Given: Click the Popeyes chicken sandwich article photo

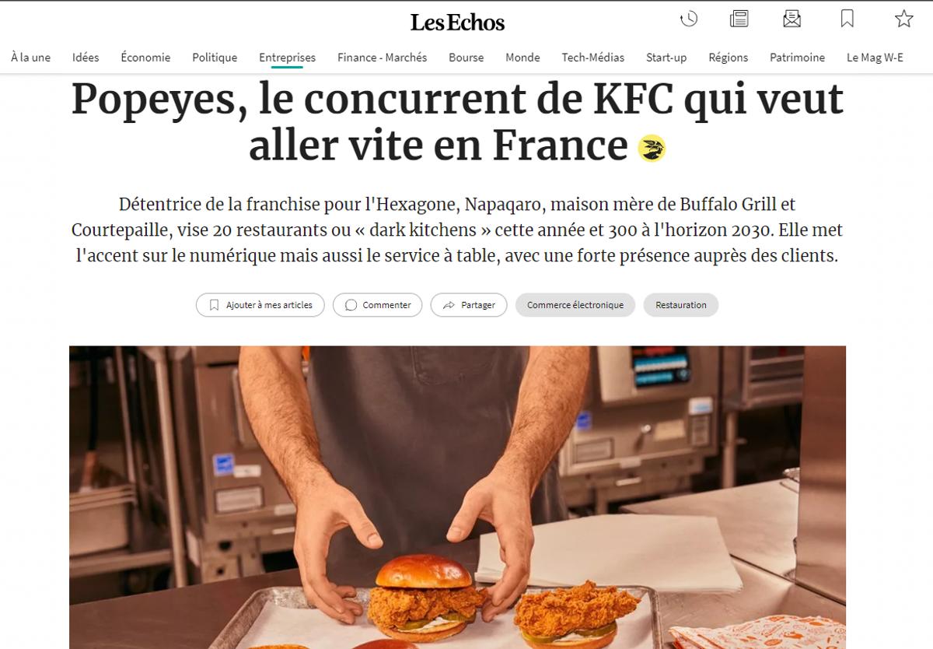Looking at the screenshot, I should tap(457, 497).
